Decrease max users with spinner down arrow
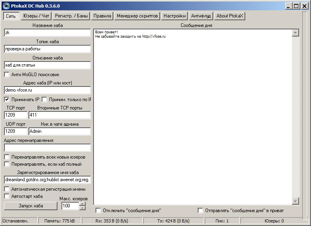 coord(82,208)
